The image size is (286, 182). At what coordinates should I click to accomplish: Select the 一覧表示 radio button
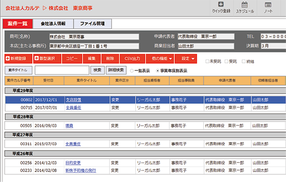click(x=132, y=71)
